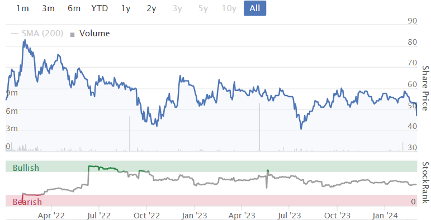The height and width of the screenshot is (220, 431).
Task: Click the 80 price axis value
Action: 413,42
